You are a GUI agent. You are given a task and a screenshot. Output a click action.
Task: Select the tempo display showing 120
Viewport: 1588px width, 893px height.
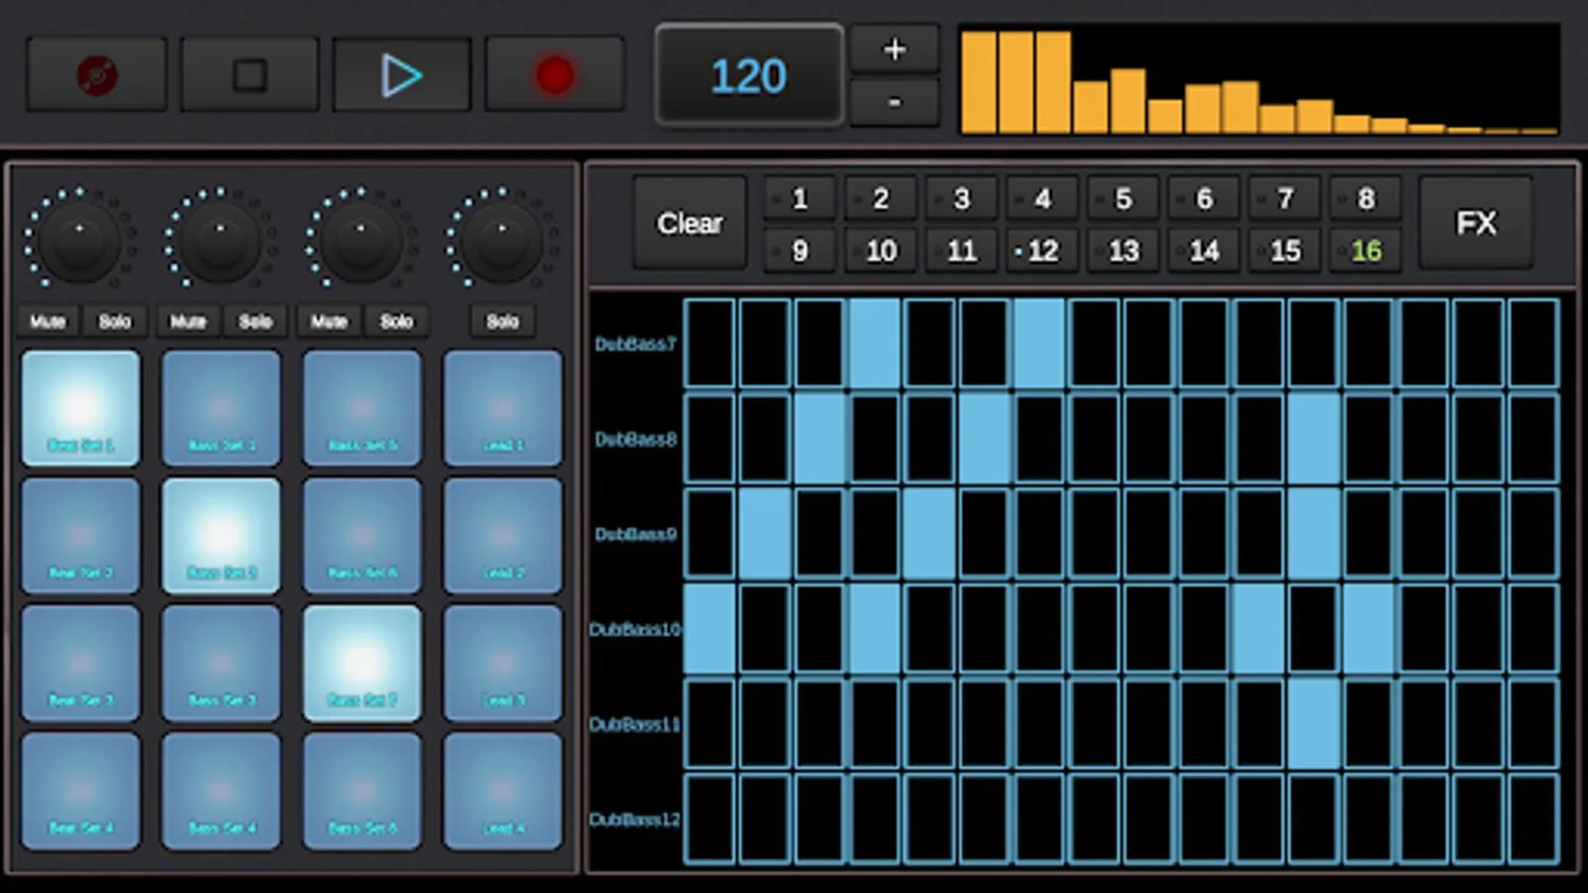coord(748,74)
